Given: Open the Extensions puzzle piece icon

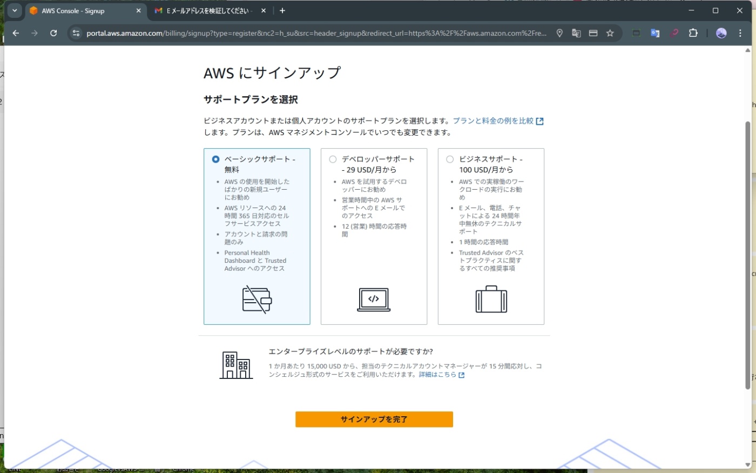Looking at the screenshot, I should tap(693, 33).
